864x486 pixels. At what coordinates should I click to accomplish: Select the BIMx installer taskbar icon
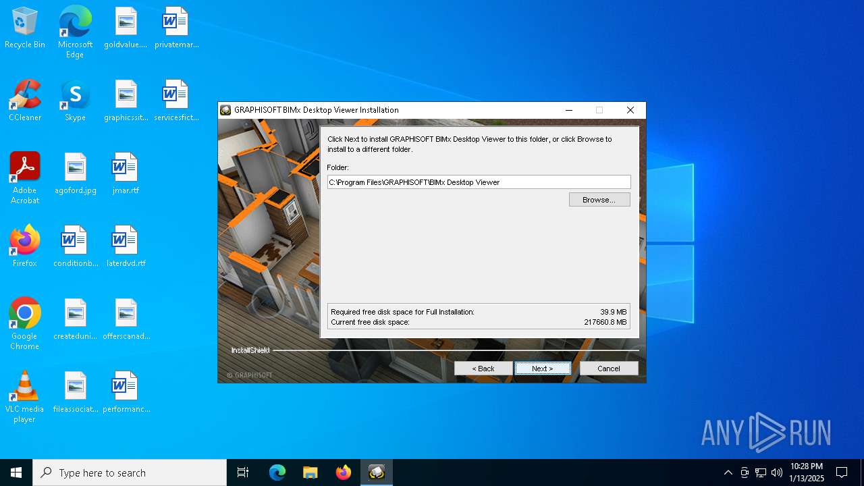coord(377,473)
